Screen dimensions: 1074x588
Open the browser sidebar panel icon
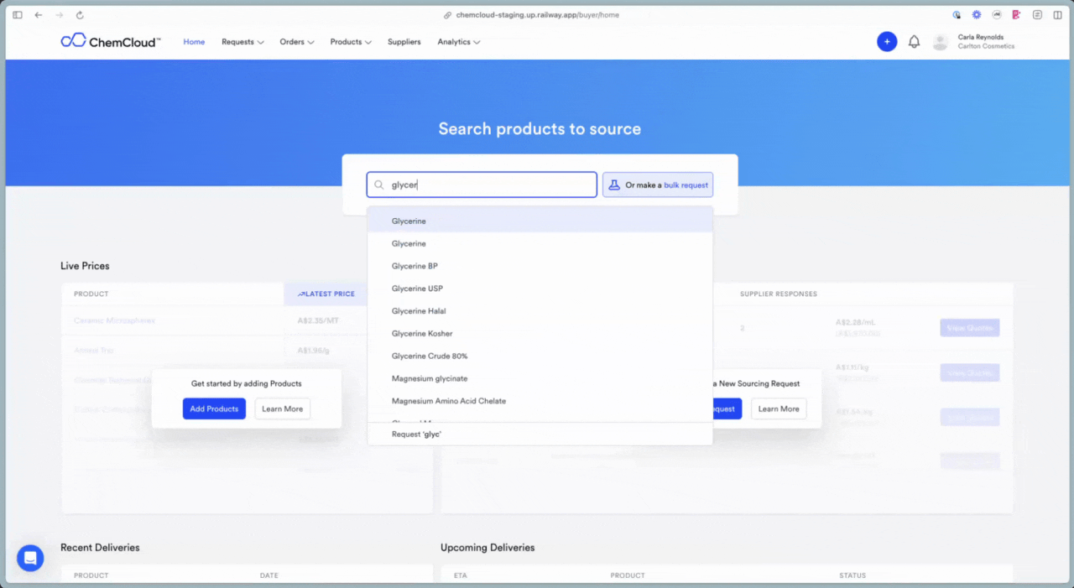pyautogui.click(x=17, y=14)
